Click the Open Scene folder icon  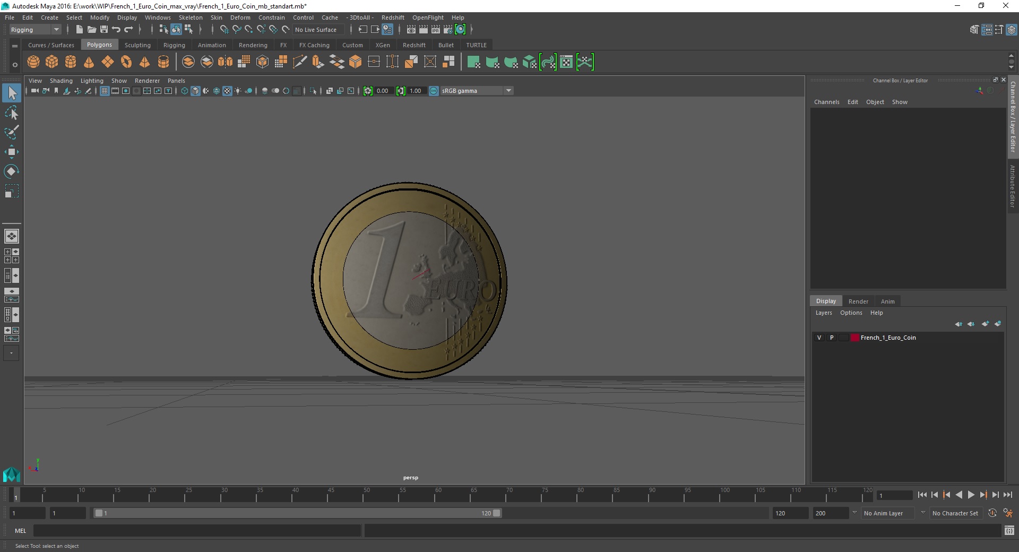[x=91, y=30]
